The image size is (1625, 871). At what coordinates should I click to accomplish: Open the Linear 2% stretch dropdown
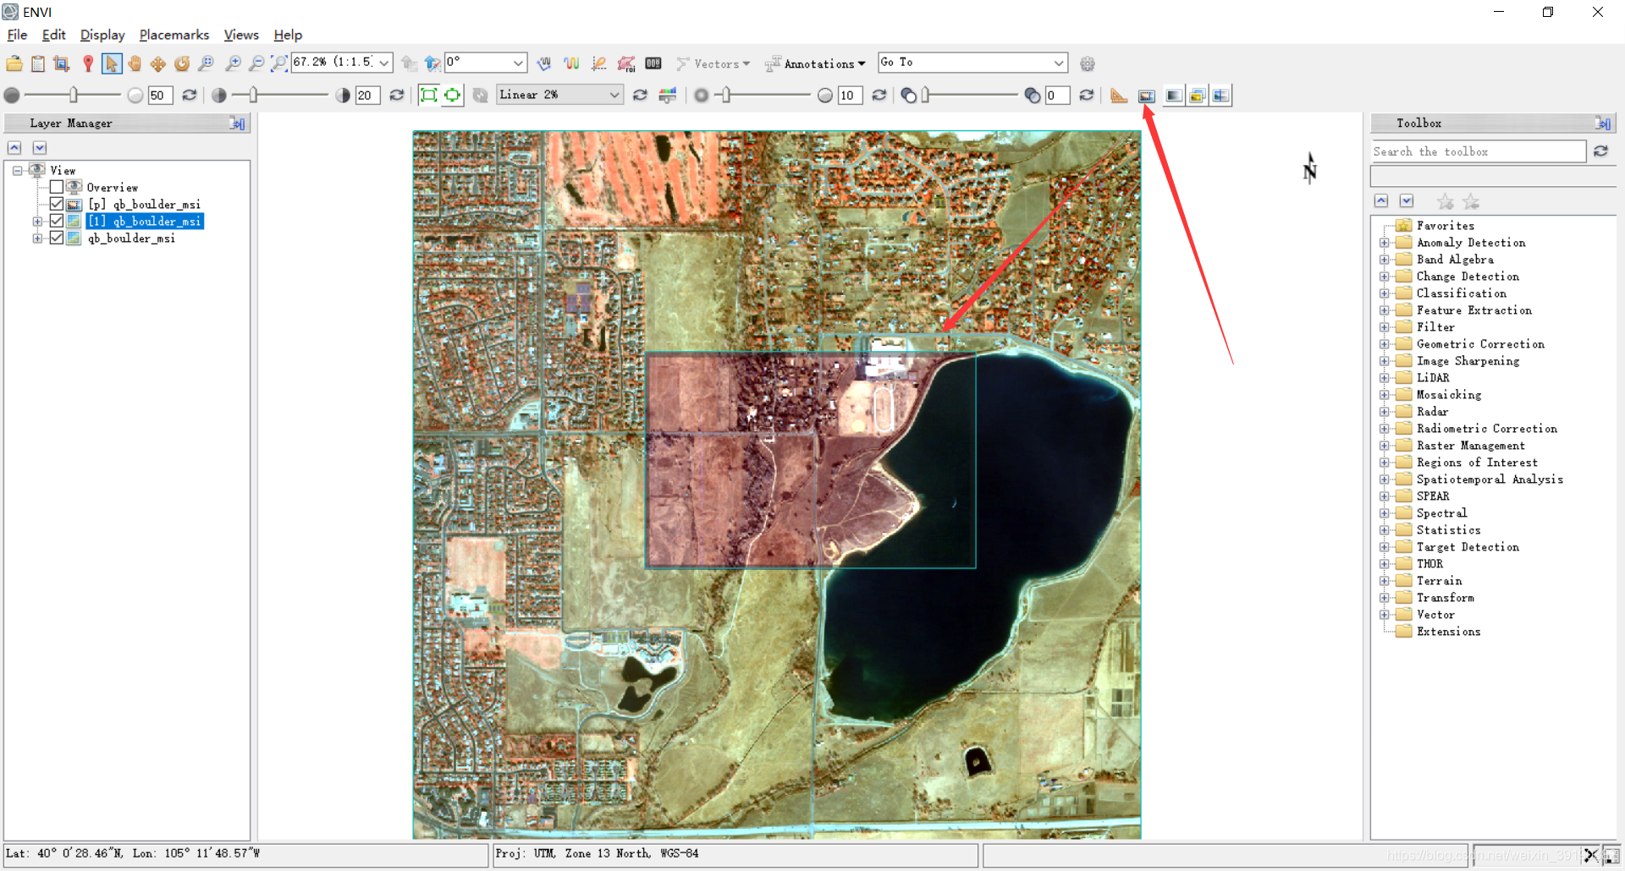tap(614, 95)
